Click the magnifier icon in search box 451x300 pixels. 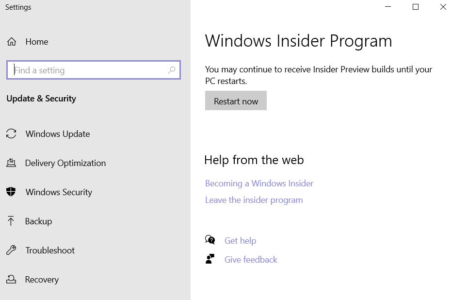pos(171,70)
